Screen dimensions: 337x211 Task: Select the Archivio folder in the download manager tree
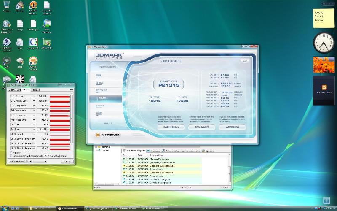coord(105,147)
